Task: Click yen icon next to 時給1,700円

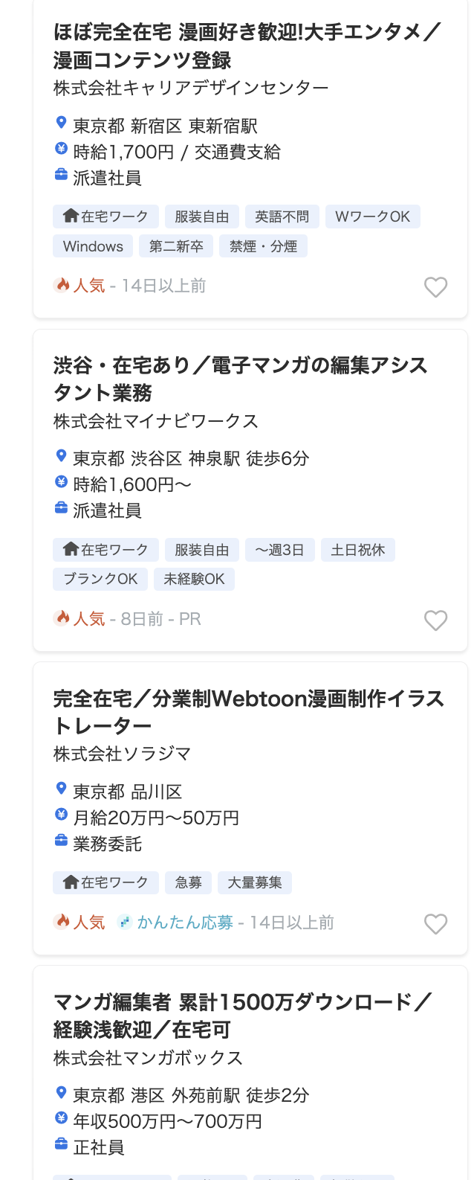Action: pos(62,150)
